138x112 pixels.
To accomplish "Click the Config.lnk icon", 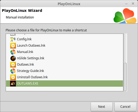I will (13, 39).
